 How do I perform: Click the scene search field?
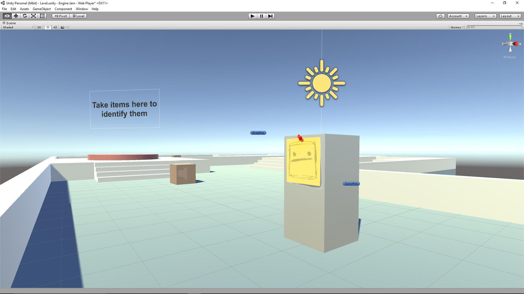494,27
